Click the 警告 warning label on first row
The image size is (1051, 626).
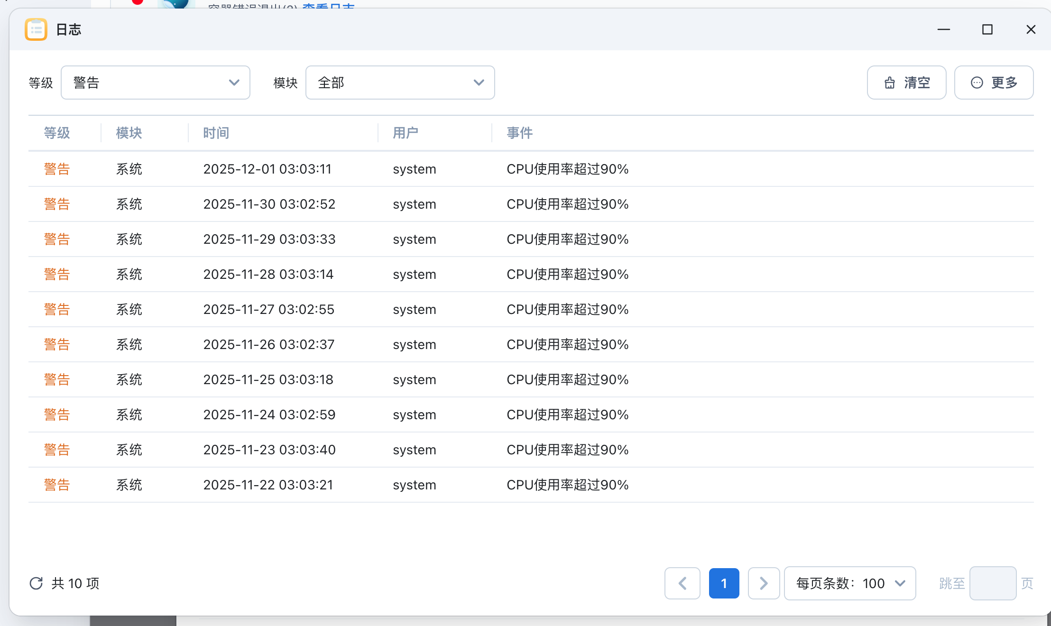(56, 168)
